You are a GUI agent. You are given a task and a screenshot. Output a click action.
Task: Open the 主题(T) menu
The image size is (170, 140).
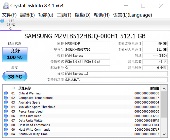pos(64,15)
